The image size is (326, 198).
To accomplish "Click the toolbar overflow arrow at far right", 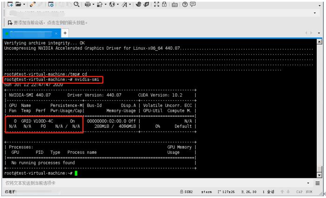I will tap(319, 6).
